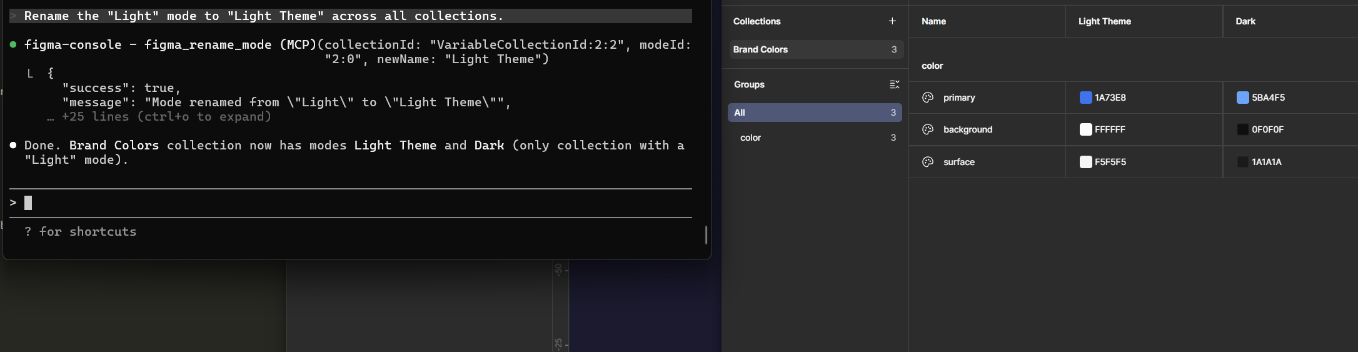
Task: Click the Rename the "Light" mode prompt line
Action: click(350, 16)
